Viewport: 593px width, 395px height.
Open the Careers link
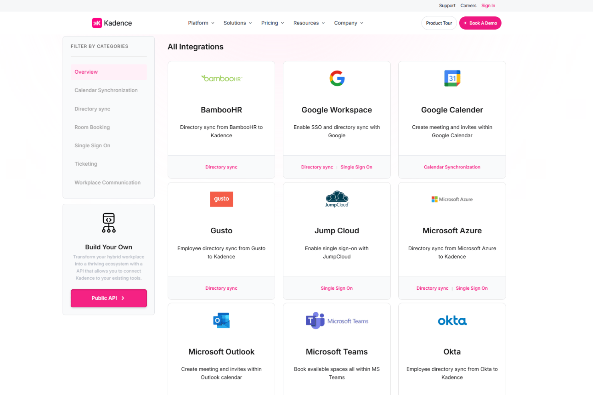(x=468, y=6)
